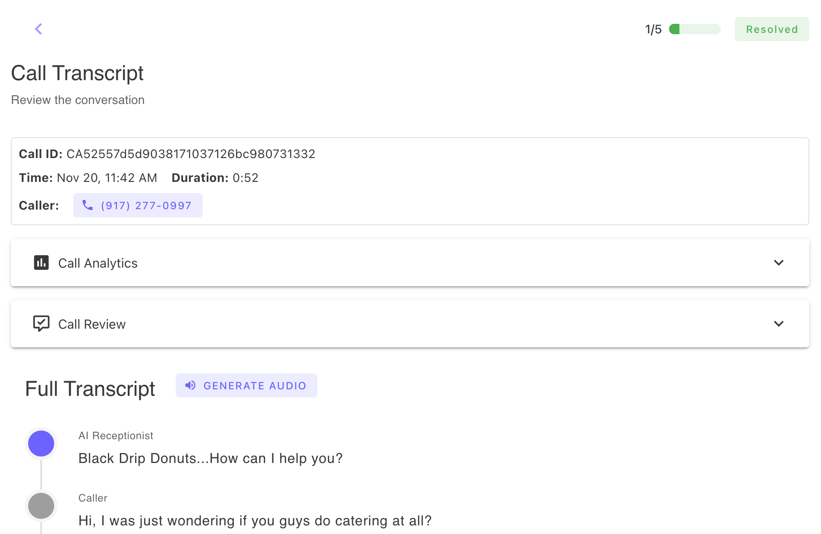Image resolution: width=821 pixels, height=534 pixels.
Task: Click the green progress bar showing 1/5
Action: [x=695, y=29]
